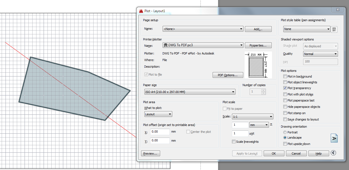Open the Paper size dropdown

[x=233, y=92]
